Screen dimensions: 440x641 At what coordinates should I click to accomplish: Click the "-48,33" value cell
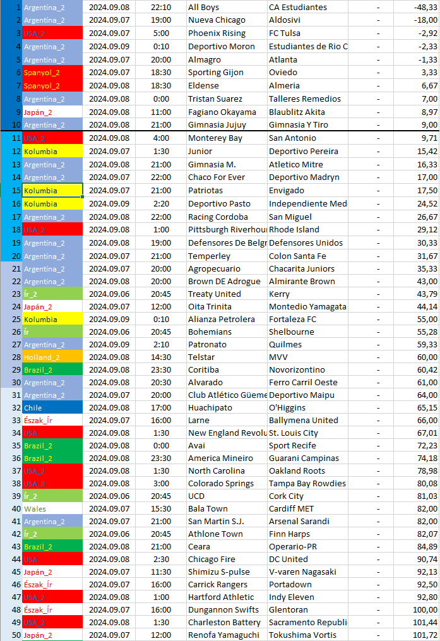click(417, 7)
